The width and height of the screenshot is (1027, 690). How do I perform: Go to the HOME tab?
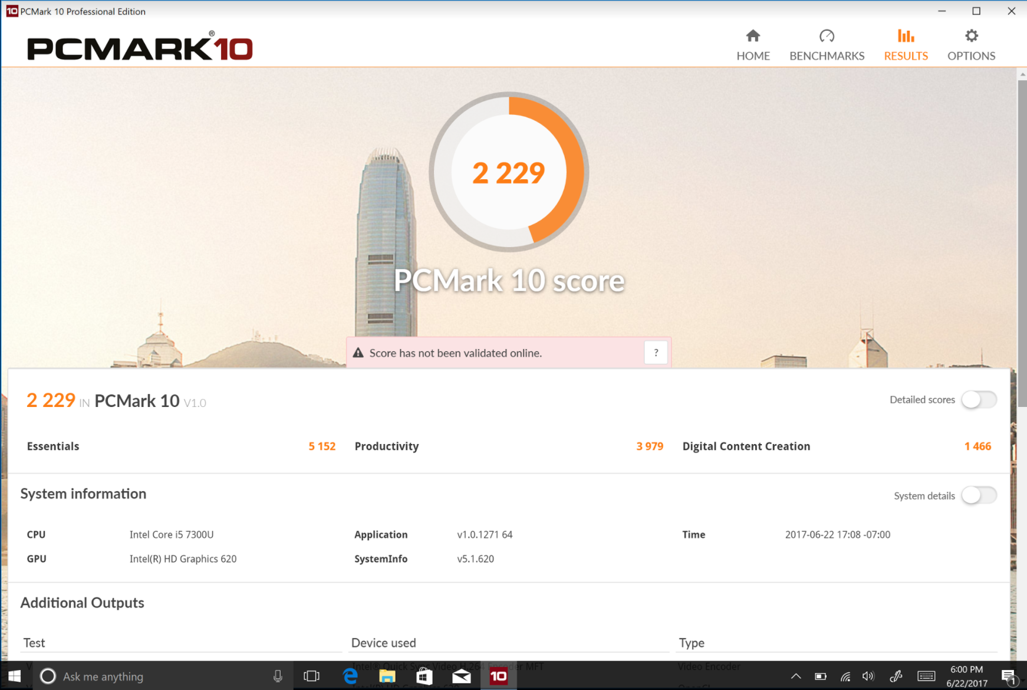(x=753, y=45)
